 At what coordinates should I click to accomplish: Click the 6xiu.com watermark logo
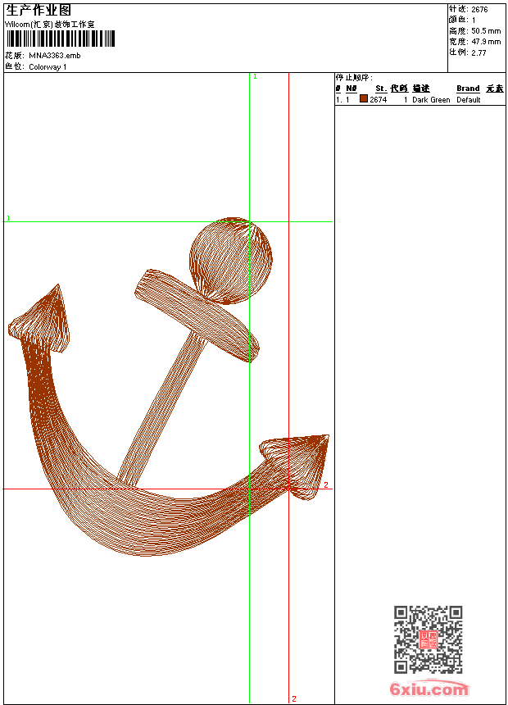[x=429, y=689]
